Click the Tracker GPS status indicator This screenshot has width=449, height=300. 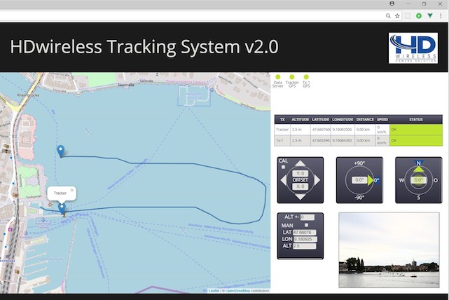pos(292,77)
